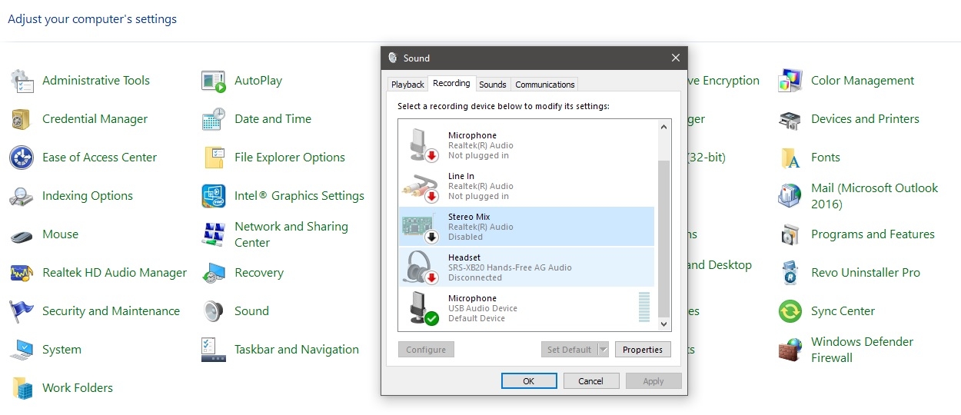The width and height of the screenshot is (961, 415).
Task: Open Realtek HD Audio Manager icon
Action: 22,273
